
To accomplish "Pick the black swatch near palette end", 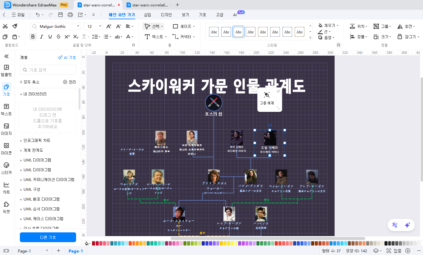I will (386, 243).
